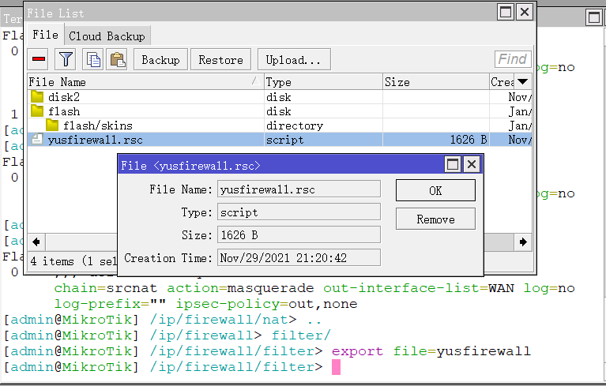Open the column selector dropdown arrow

[522, 81]
